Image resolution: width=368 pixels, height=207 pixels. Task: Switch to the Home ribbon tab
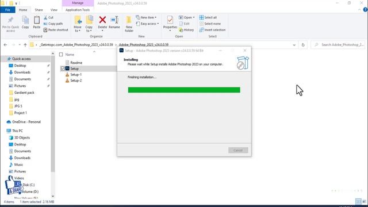coord(23,10)
